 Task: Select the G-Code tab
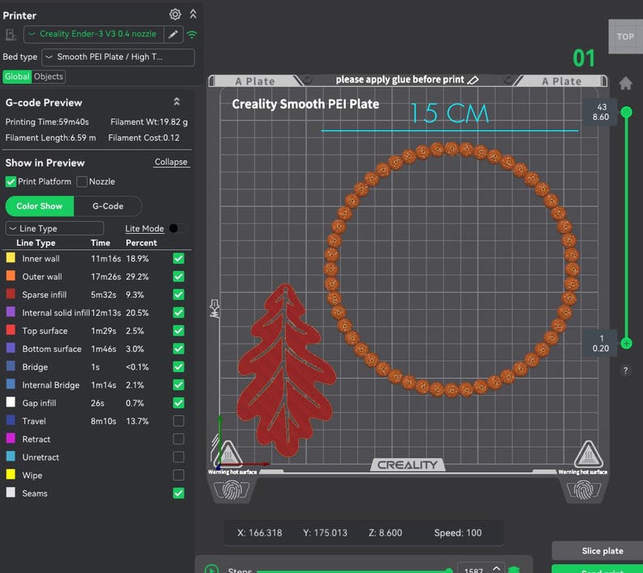coord(108,206)
